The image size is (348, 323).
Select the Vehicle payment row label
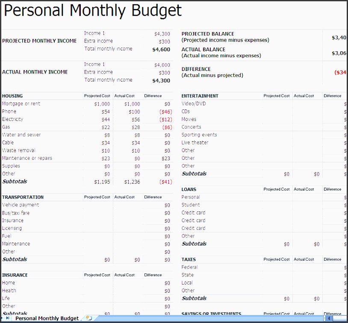20,205
